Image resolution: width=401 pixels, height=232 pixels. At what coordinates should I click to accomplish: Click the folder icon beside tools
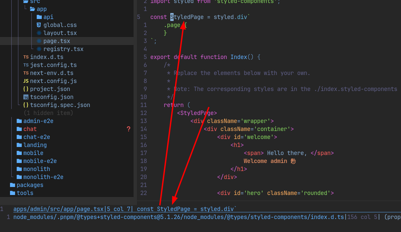click(13, 193)
